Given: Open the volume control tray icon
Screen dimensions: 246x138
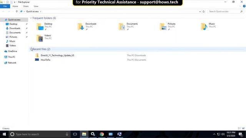Looking at the screenshot, I should coord(223,134).
